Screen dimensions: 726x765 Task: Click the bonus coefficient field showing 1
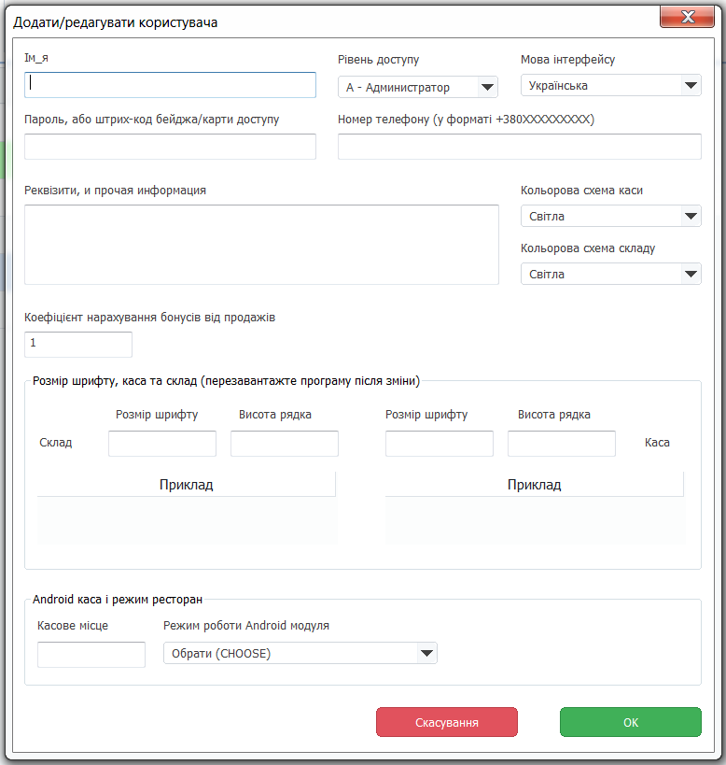[78, 345]
